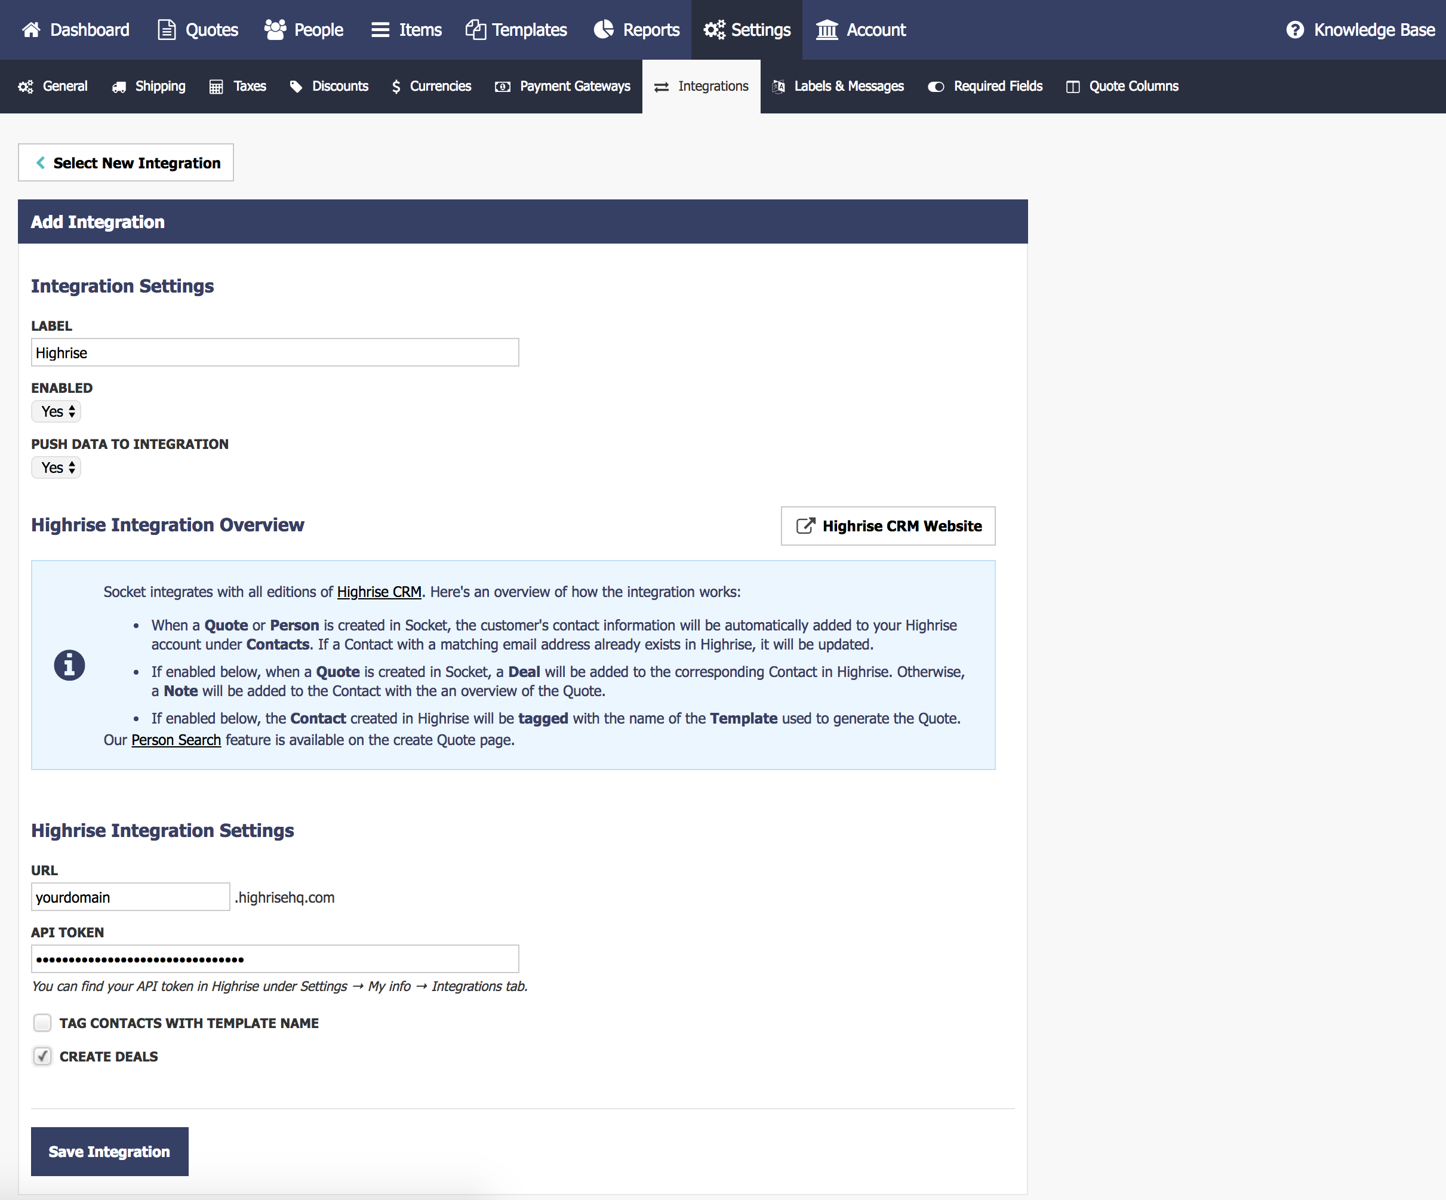
Task: Click the Discounts tag icon
Action: tap(296, 87)
